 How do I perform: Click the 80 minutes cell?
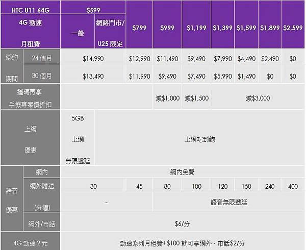pos(167,185)
